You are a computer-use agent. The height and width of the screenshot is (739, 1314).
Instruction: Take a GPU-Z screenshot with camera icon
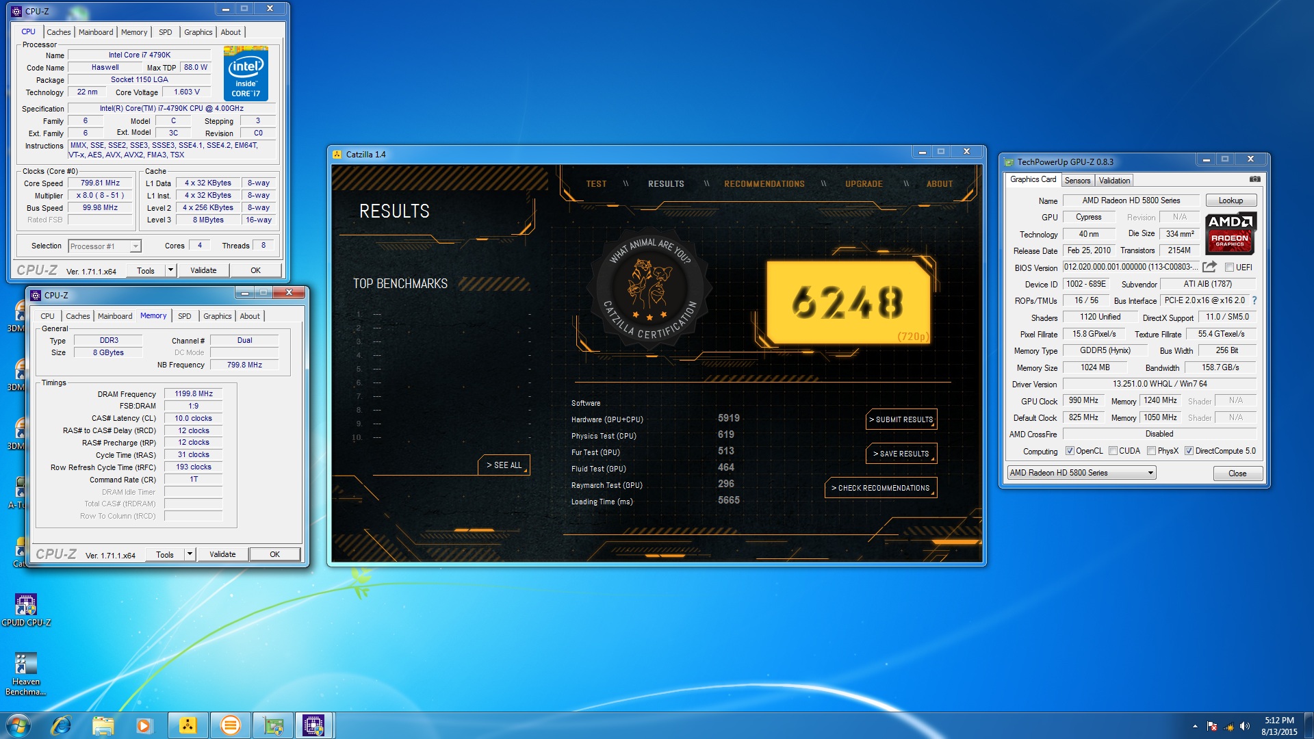1254,179
